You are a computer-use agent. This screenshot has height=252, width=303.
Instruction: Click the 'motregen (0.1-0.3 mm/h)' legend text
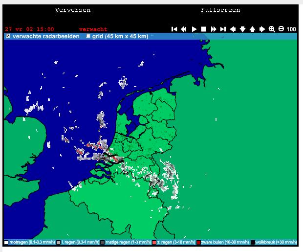point(32,242)
